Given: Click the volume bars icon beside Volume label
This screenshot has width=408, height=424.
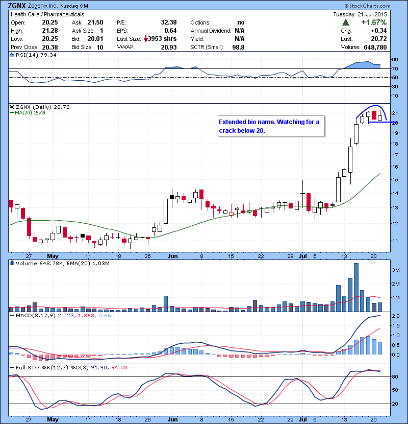Looking at the screenshot, I should point(12,263).
